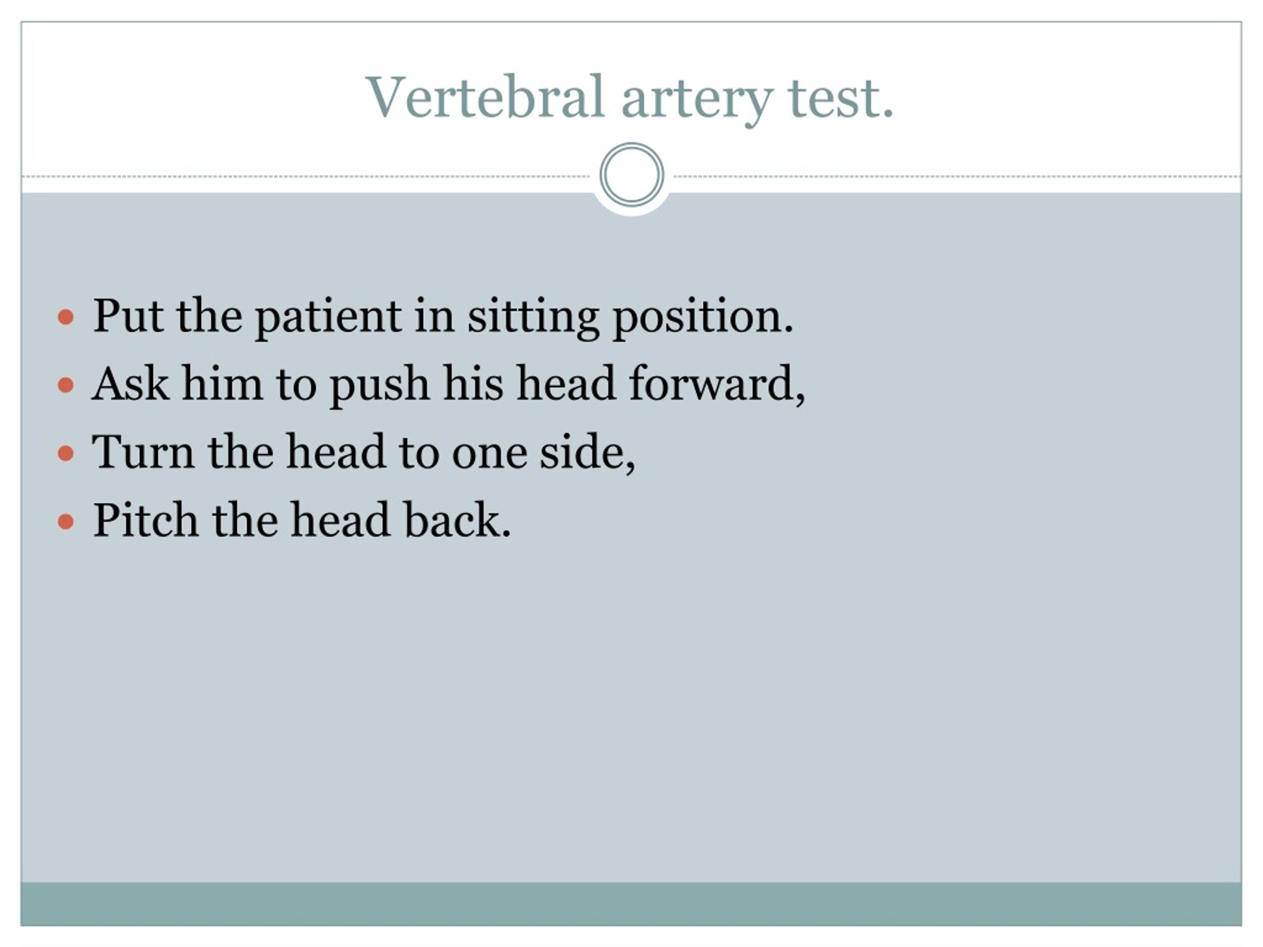The width and height of the screenshot is (1263, 947).
Task: Click the word "Pitch" in the last bullet
Action: coord(146,520)
